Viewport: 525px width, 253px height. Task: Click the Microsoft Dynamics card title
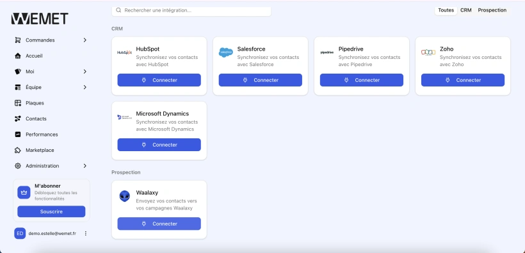163,113
